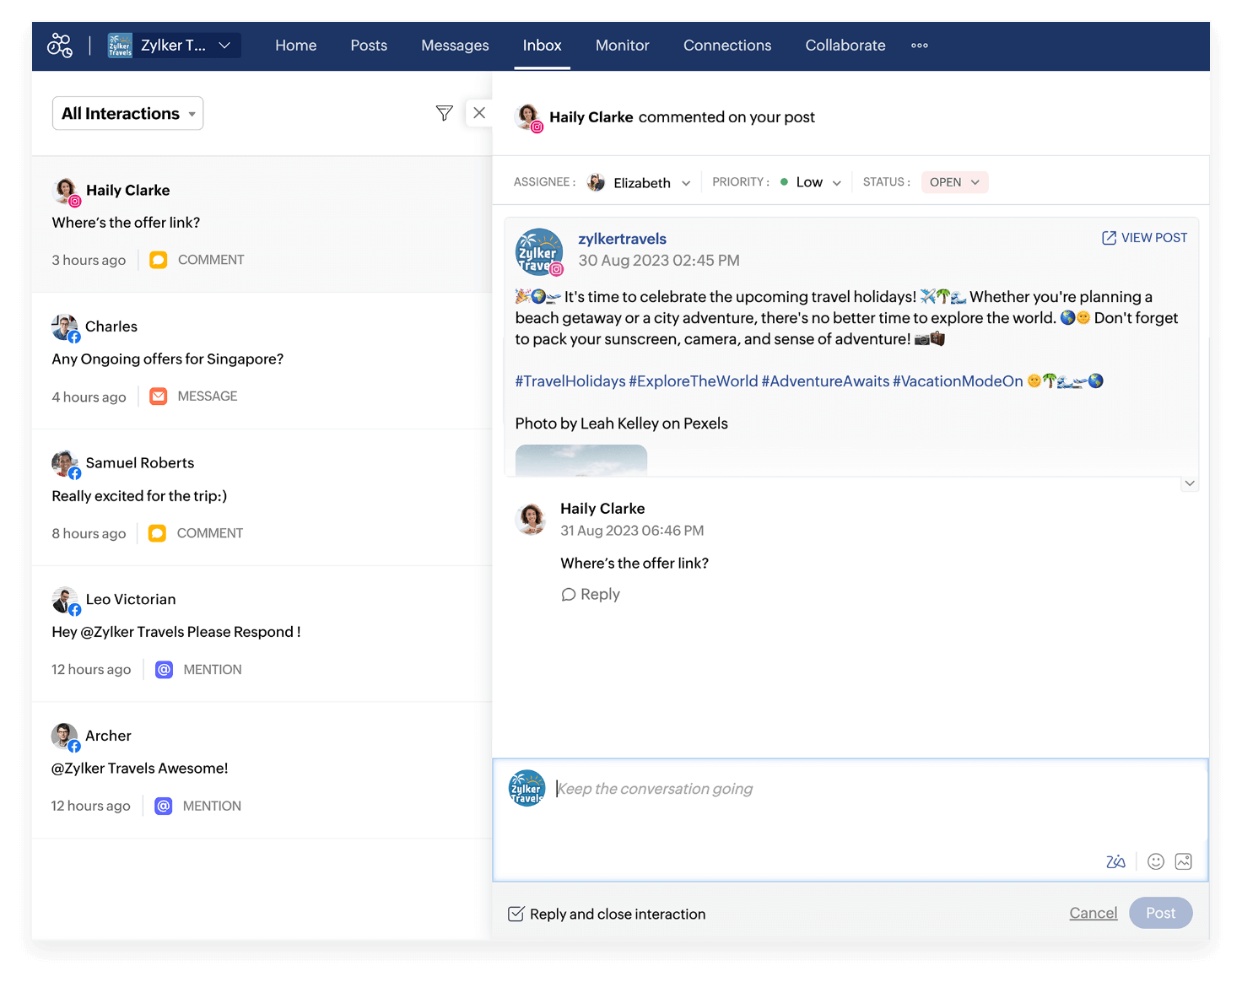Viewport: 1242px width, 982px height.
Task: Focus the Keep the conversation going field
Action: coord(844,790)
